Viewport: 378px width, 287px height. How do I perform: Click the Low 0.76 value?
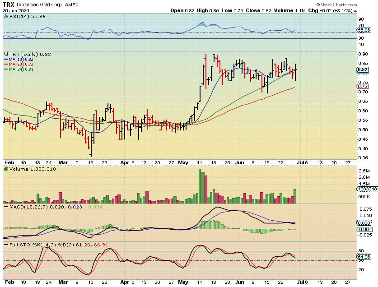coord(233,10)
